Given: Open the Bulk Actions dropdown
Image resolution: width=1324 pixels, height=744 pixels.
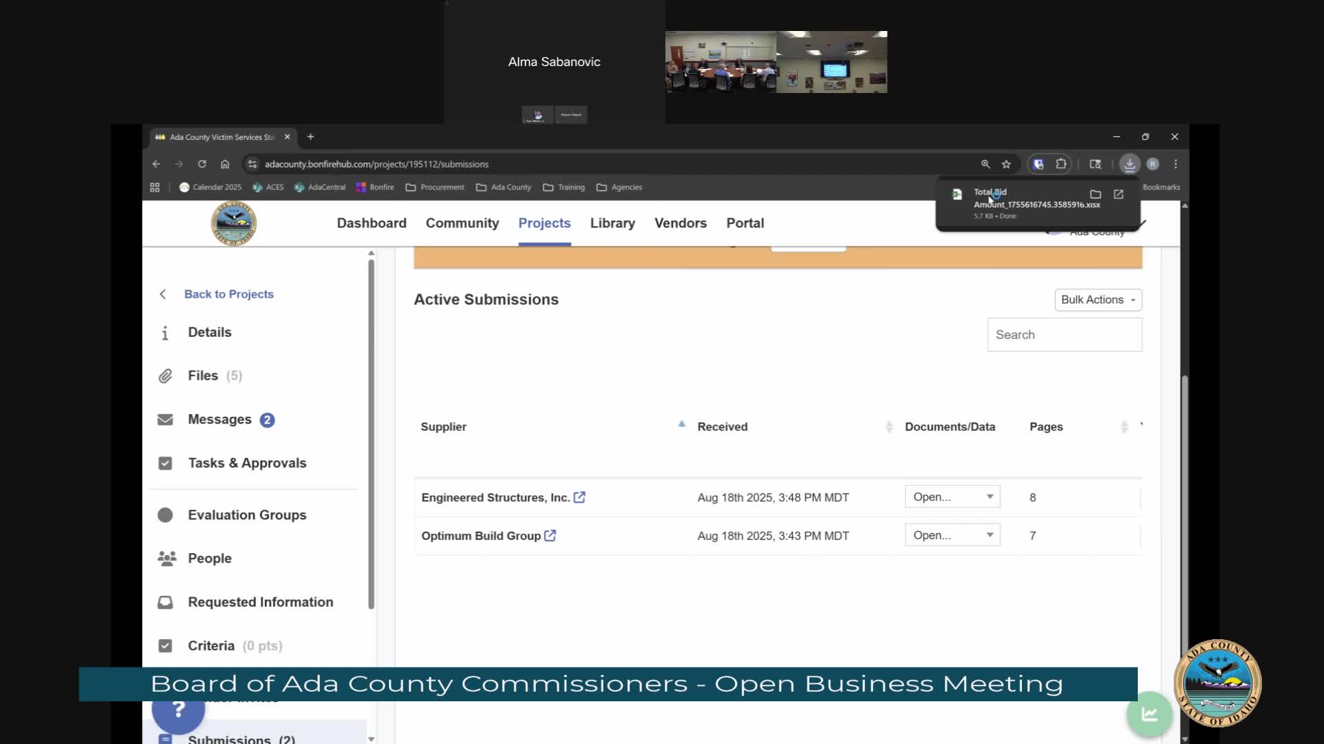Looking at the screenshot, I should [1098, 300].
